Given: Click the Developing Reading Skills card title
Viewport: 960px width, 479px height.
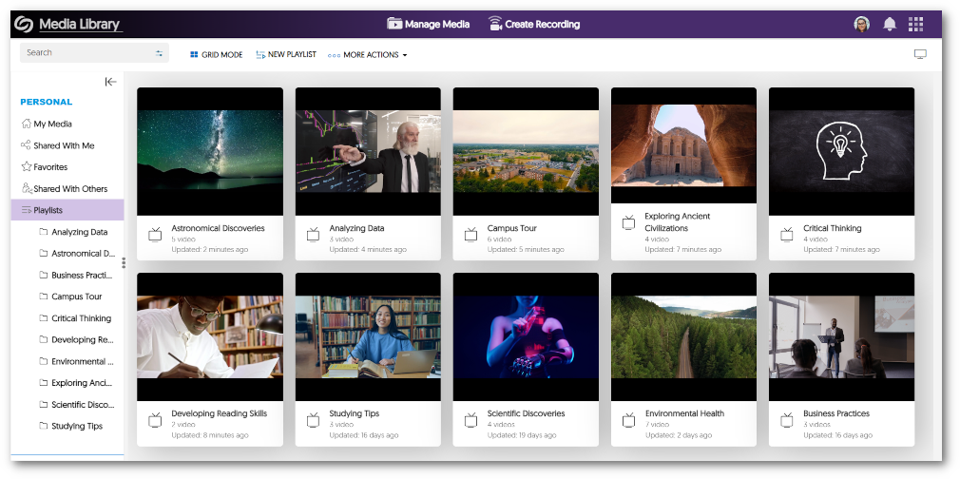Looking at the screenshot, I should [220, 413].
